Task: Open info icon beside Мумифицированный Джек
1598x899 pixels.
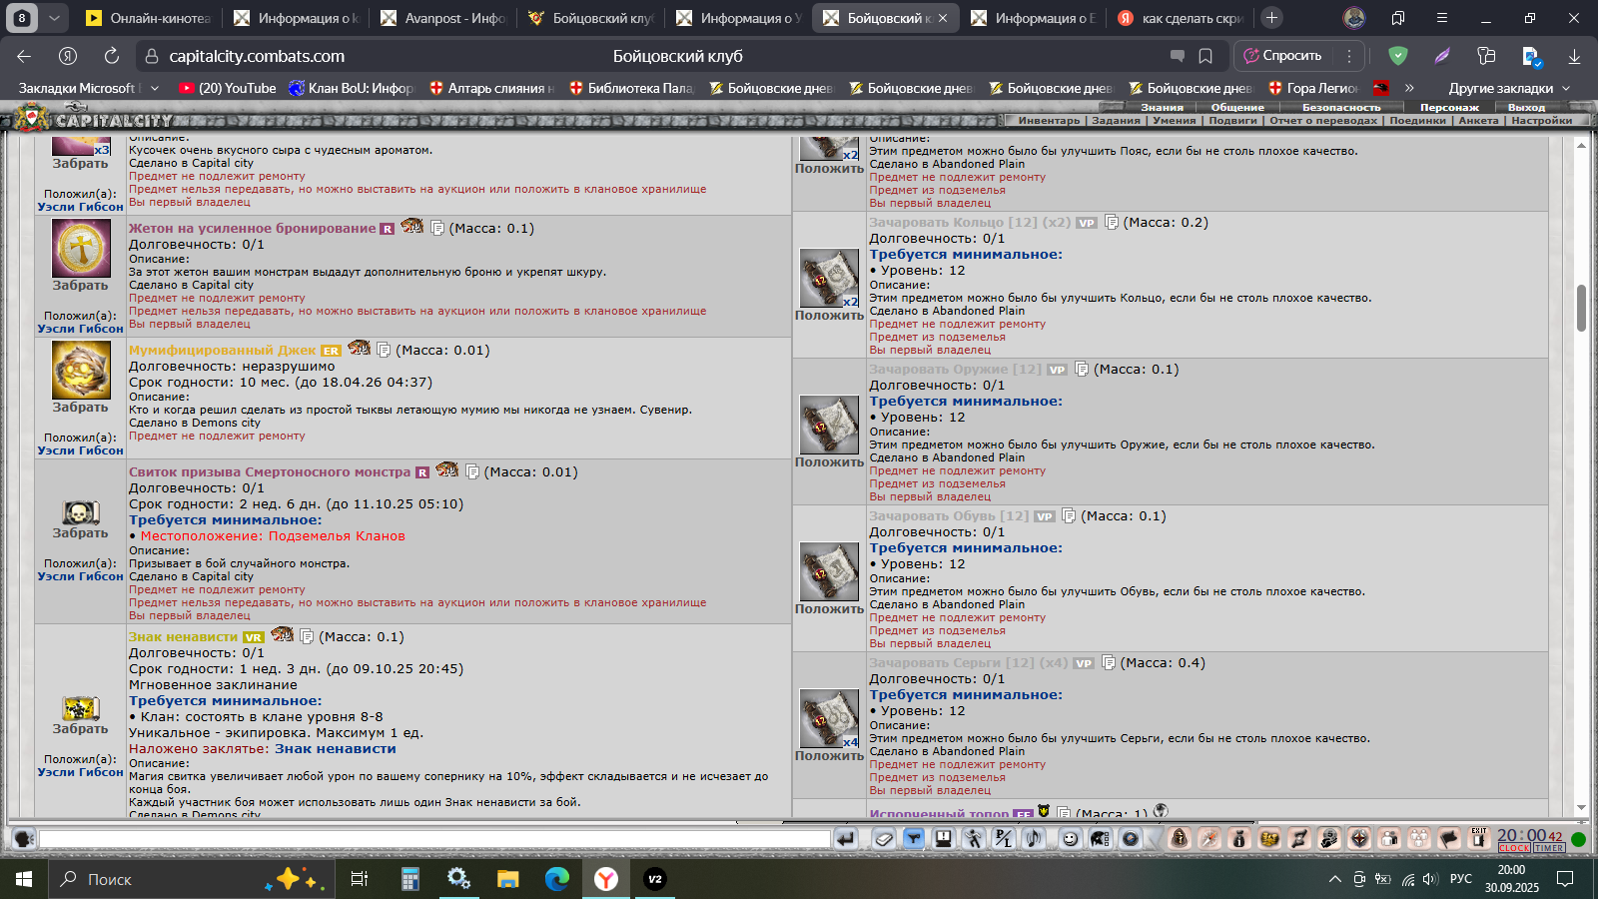Action: (x=384, y=350)
